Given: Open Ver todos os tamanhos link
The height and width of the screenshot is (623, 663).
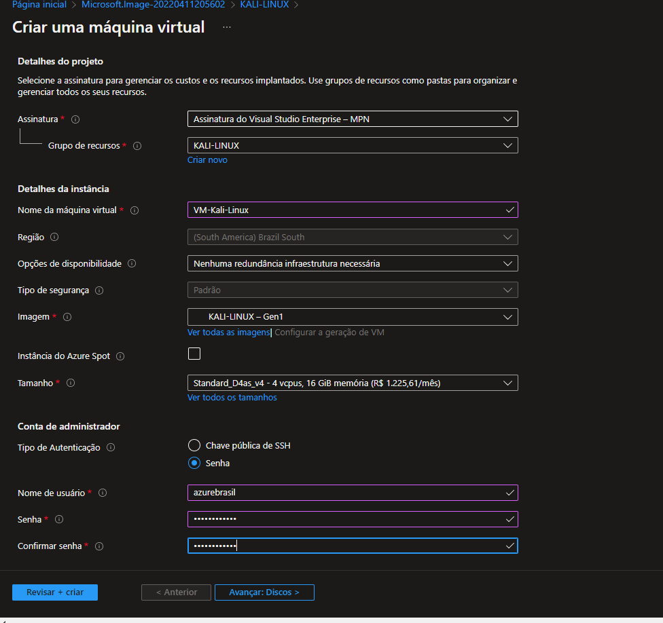Looking at the screenshot, I should click(x=232, y=398).
